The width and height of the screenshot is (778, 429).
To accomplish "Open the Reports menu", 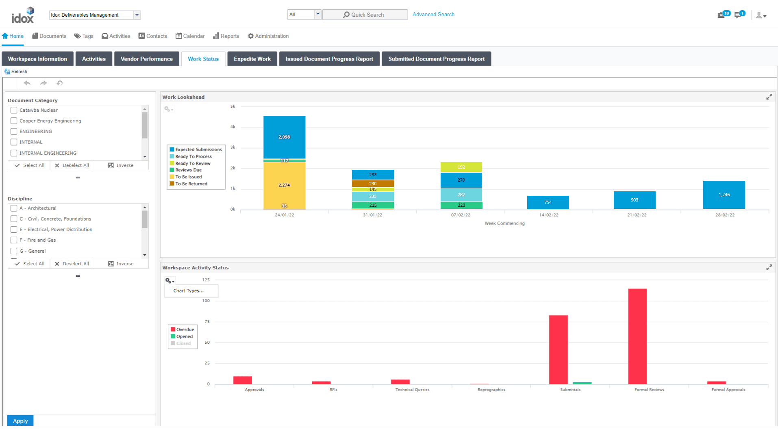I will 226,36.
